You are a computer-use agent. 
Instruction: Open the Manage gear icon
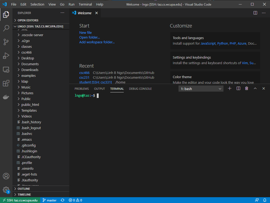(x=6, y=190)
